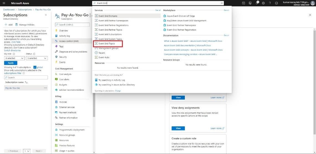Add a new subscription
This screenshot has height=154, width=316.
tap(9, 25)
